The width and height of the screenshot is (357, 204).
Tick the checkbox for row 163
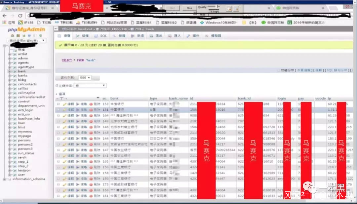point(59,190)
